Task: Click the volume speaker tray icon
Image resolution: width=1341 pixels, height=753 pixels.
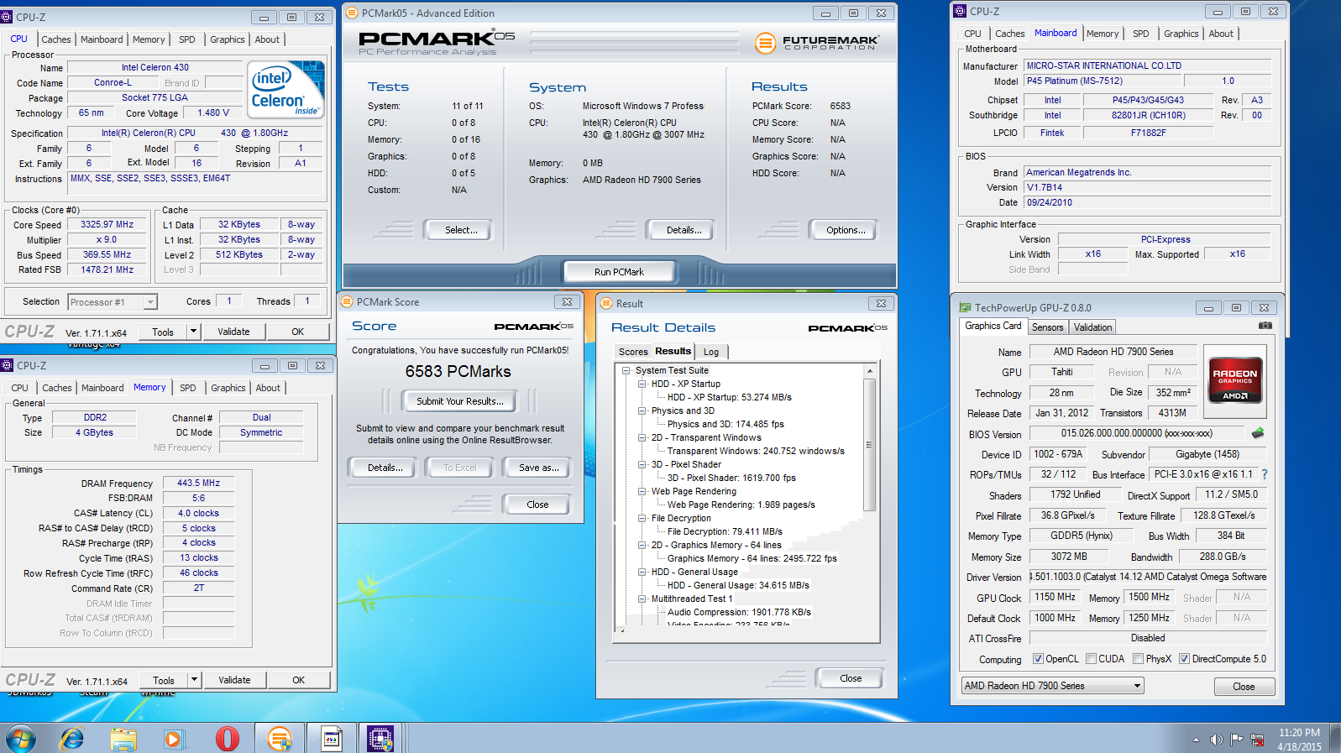Action: point(1216,740)
